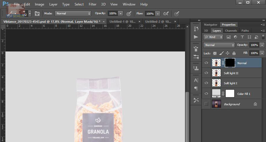This screenshot has height=142, width=266.
Task: Open the Window menu
Action: [129, 4]
